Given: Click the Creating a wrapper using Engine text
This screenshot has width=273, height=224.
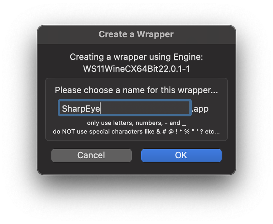Looking at the screenshot, I should point(136,57).
